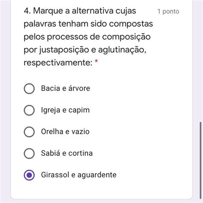Click the "Girassol e aguardente" answer text

[x=79, y=175]
